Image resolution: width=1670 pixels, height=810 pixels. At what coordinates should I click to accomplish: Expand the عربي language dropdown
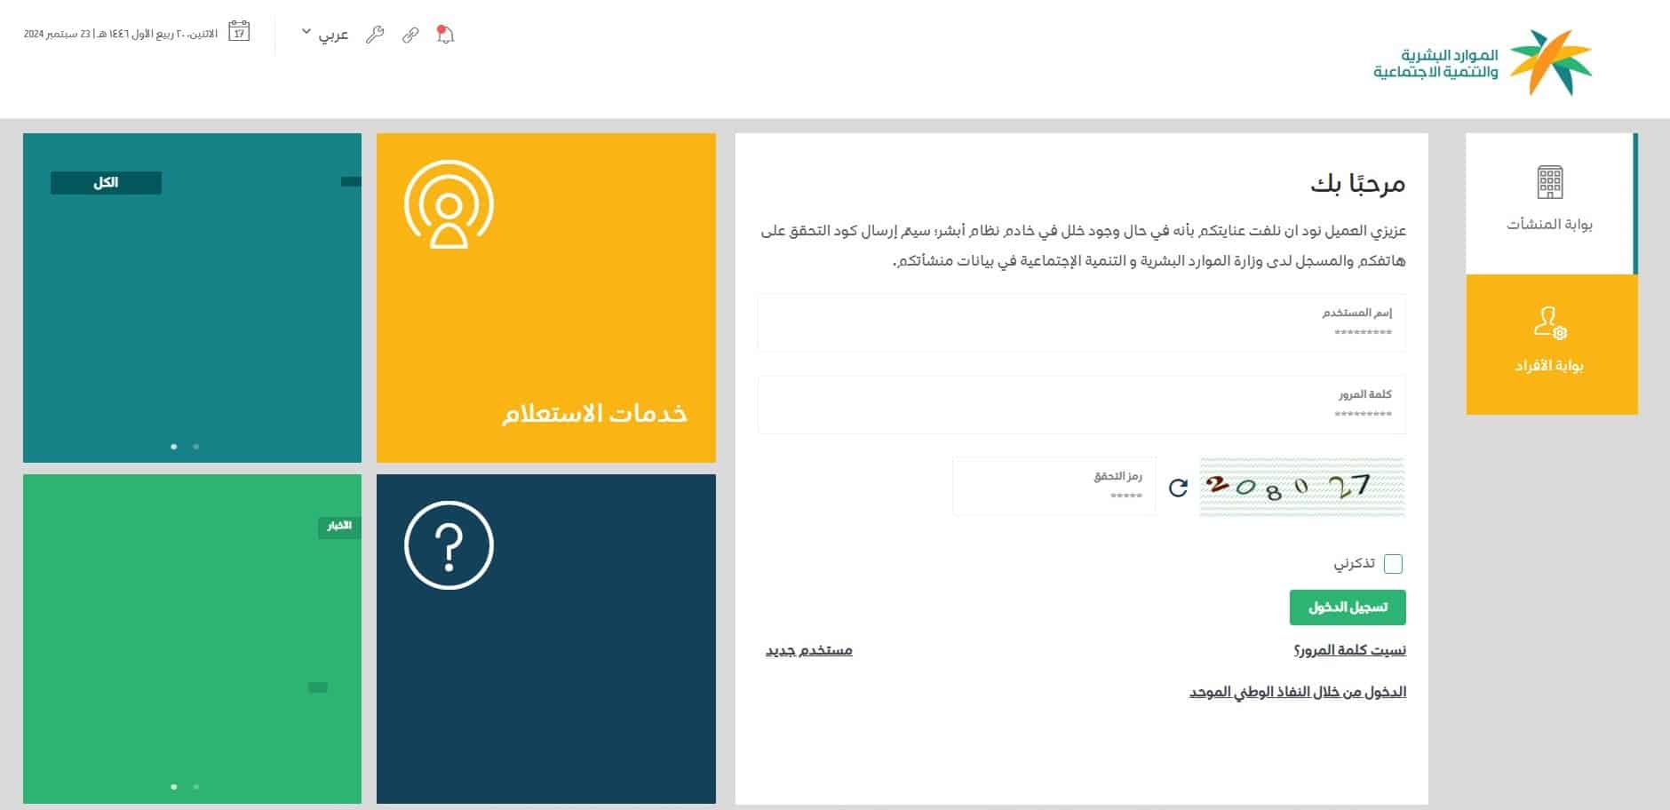click(x=325, y=35)
